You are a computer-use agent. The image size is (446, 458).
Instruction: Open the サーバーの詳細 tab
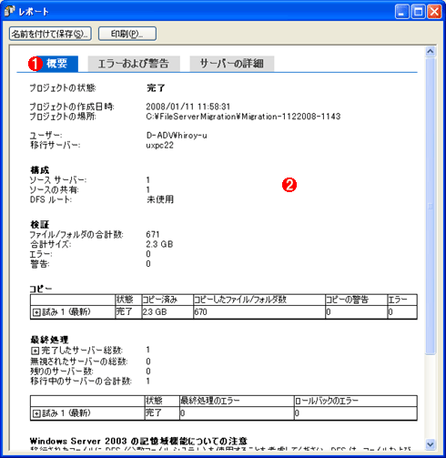[232, 64]
